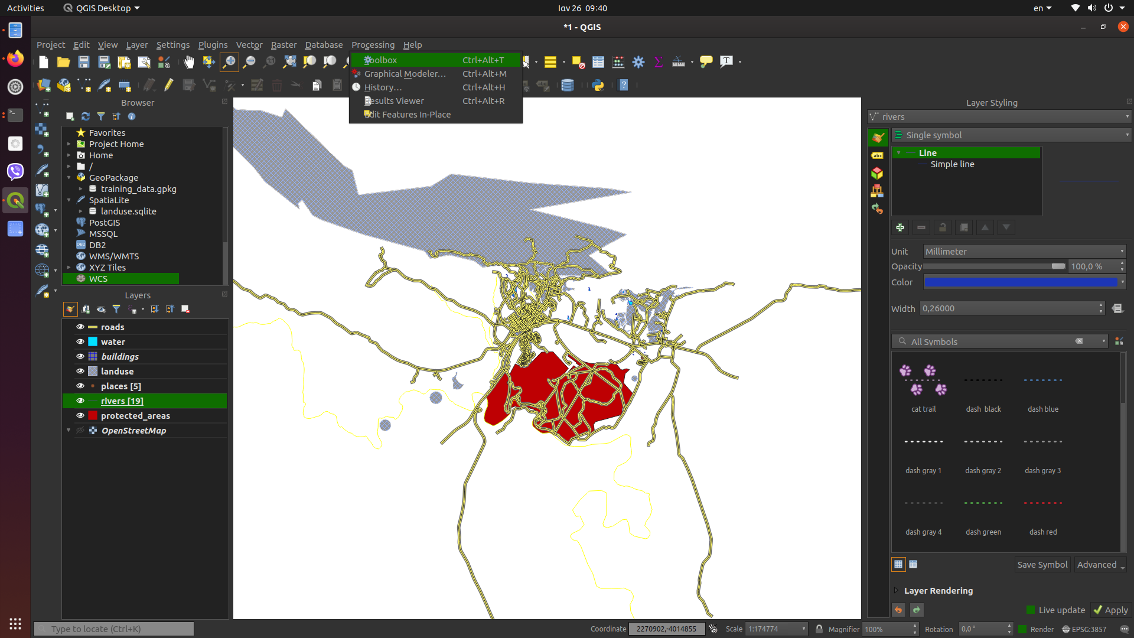This screenshot has width=1134, height=638.
Task: Click the add symbol layer plus button
Action: pyautogui.click(x=900, y=227)
